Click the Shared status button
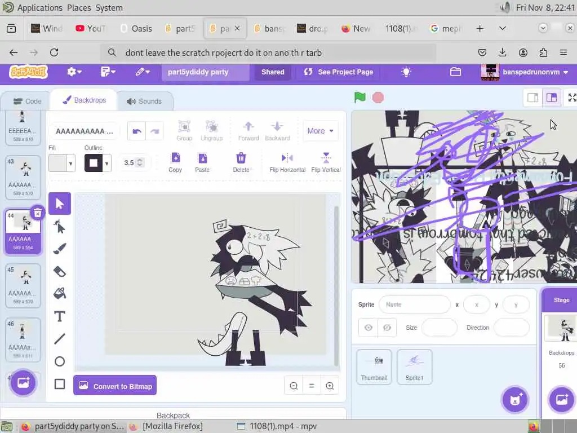Image resolution: width=577 pixels, height=433 pixels. [x=273, y=72]
